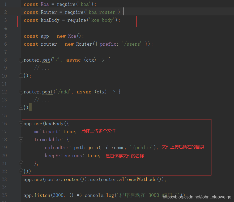Click the true value after multipart

click(x=69, y=132)
